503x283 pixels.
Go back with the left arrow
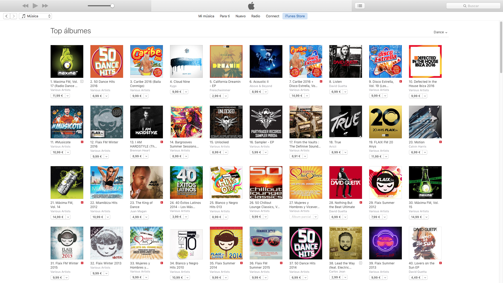tap(7, 16)
